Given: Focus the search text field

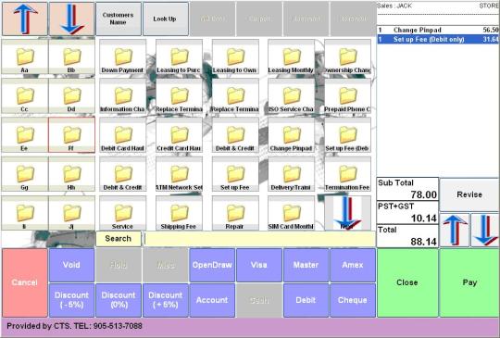Looking at the screenshot, I should coord(259,239).
